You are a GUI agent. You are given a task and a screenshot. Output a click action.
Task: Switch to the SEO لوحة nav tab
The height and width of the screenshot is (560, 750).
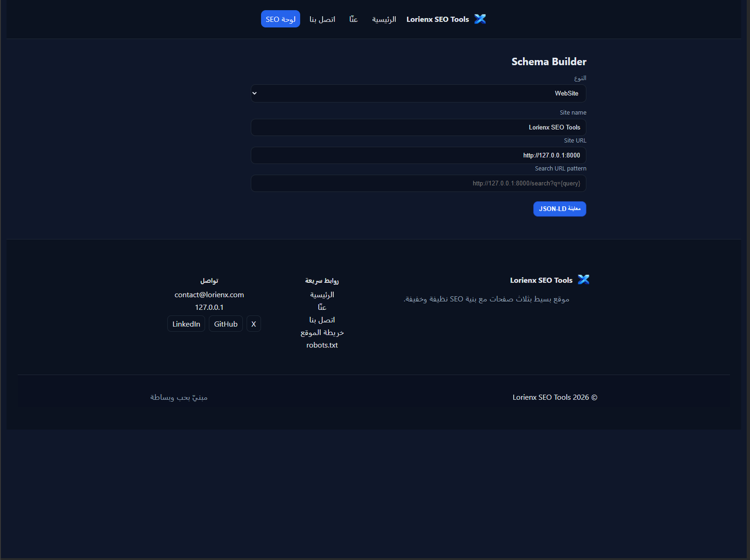(280, 19)
